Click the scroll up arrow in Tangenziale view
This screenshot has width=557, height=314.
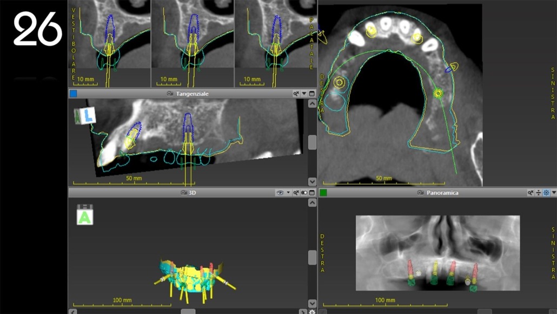click(312, 103)
